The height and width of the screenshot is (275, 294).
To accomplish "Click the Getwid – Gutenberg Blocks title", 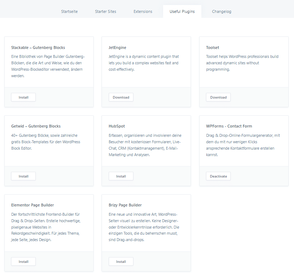I will [x=36, y=126].
